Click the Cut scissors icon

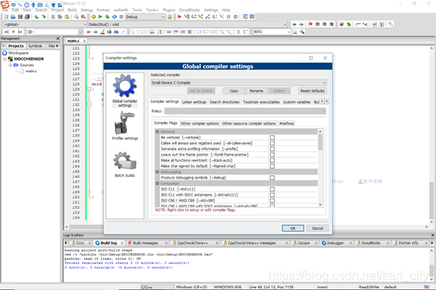[53, 17]
